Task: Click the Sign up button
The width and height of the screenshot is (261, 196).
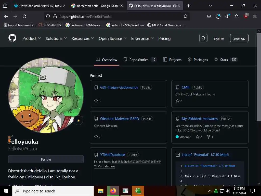Action: [x=239, y=38]
